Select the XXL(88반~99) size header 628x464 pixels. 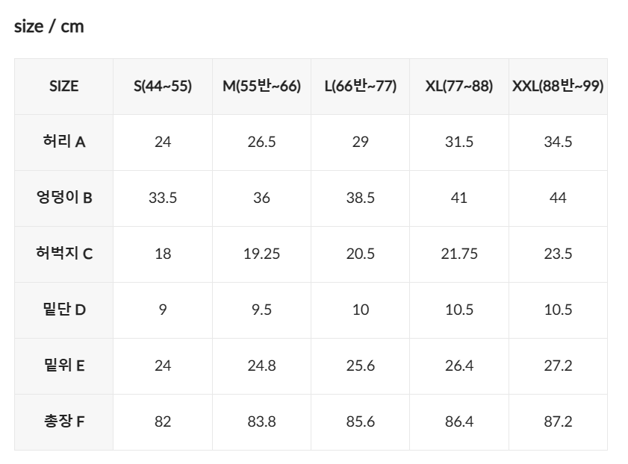pyautogui.click(x=558, y=87)
